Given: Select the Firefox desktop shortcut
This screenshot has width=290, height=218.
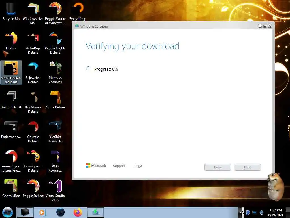Looking at the screenshot, I should tap(11, 41).
